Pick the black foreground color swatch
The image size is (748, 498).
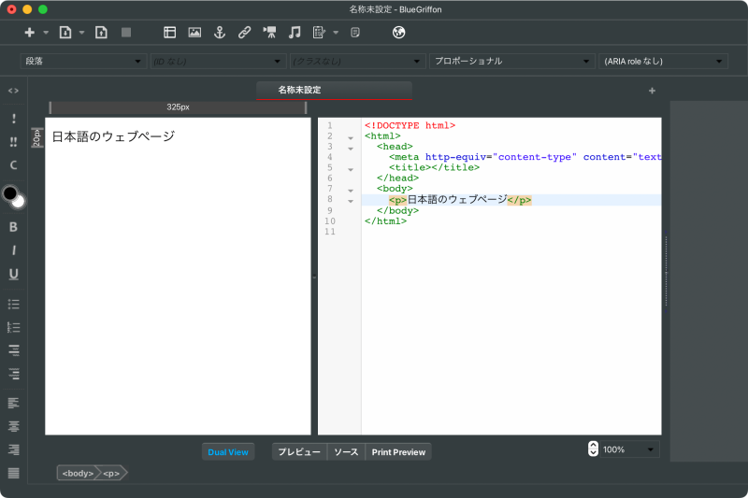click(x=9, y=193)
